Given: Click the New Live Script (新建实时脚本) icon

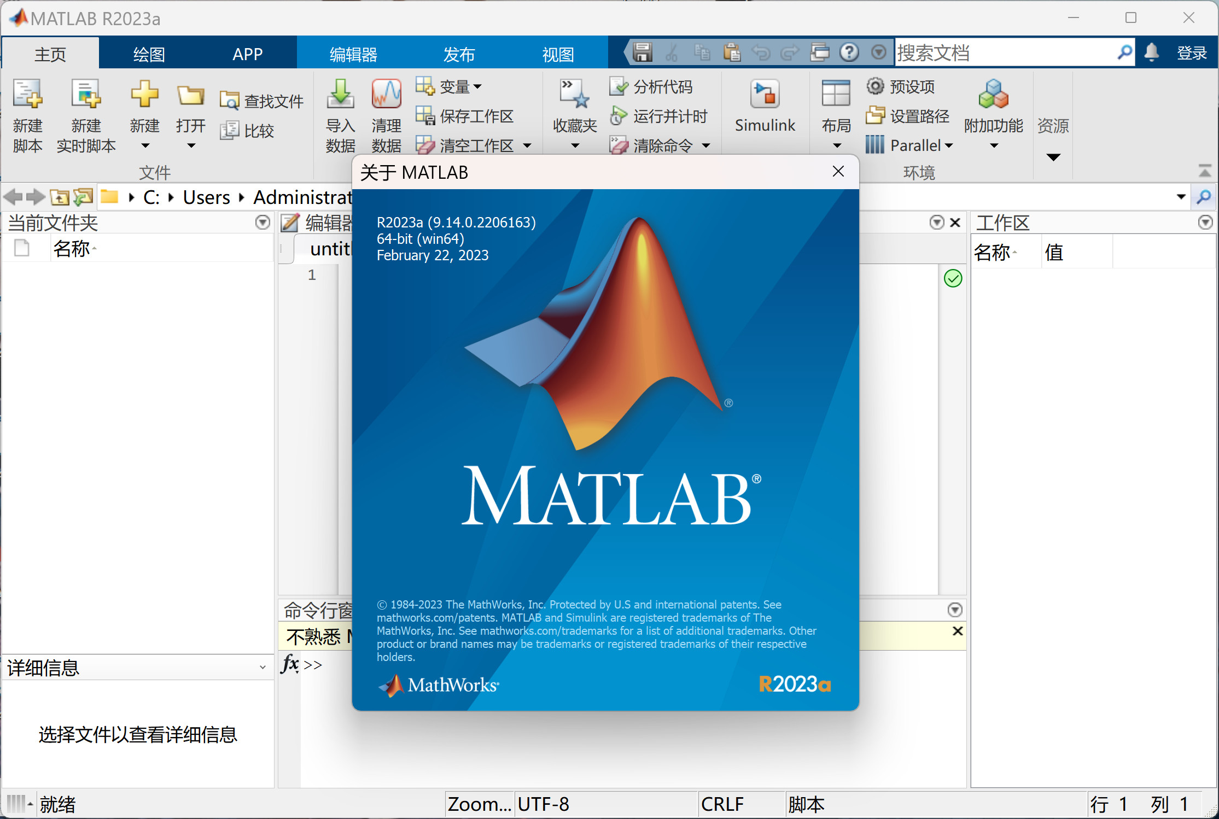Looking at the screenshot, I should 86,94.
